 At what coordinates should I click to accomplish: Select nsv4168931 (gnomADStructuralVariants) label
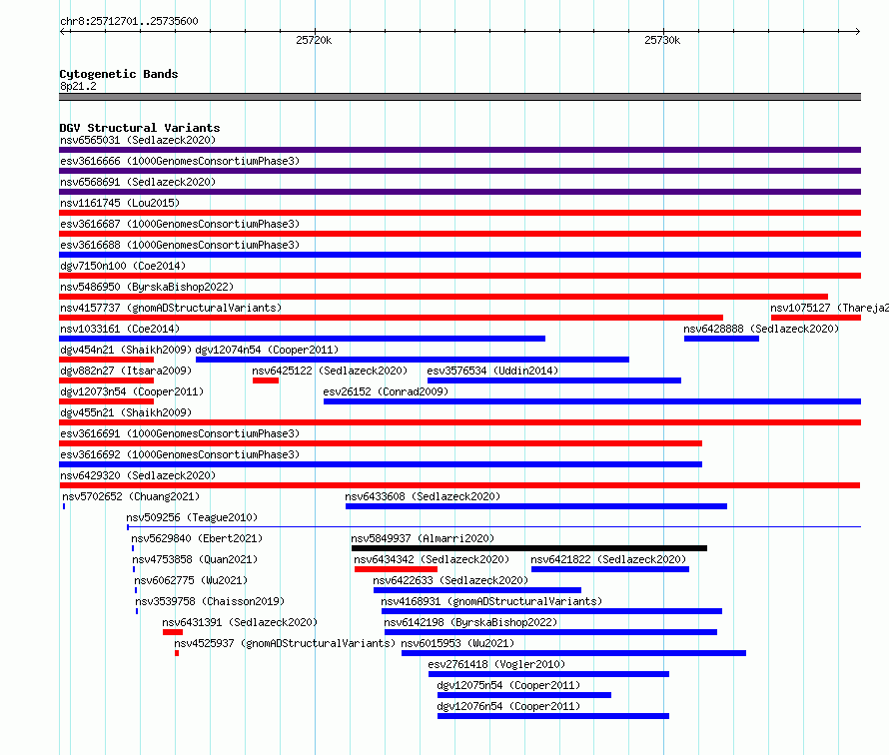pyautogui.click(x=491, y=601)
